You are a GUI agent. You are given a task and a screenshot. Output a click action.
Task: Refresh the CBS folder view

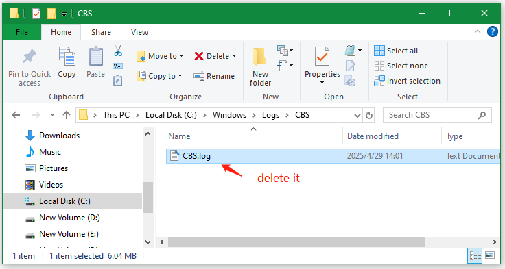369,115
